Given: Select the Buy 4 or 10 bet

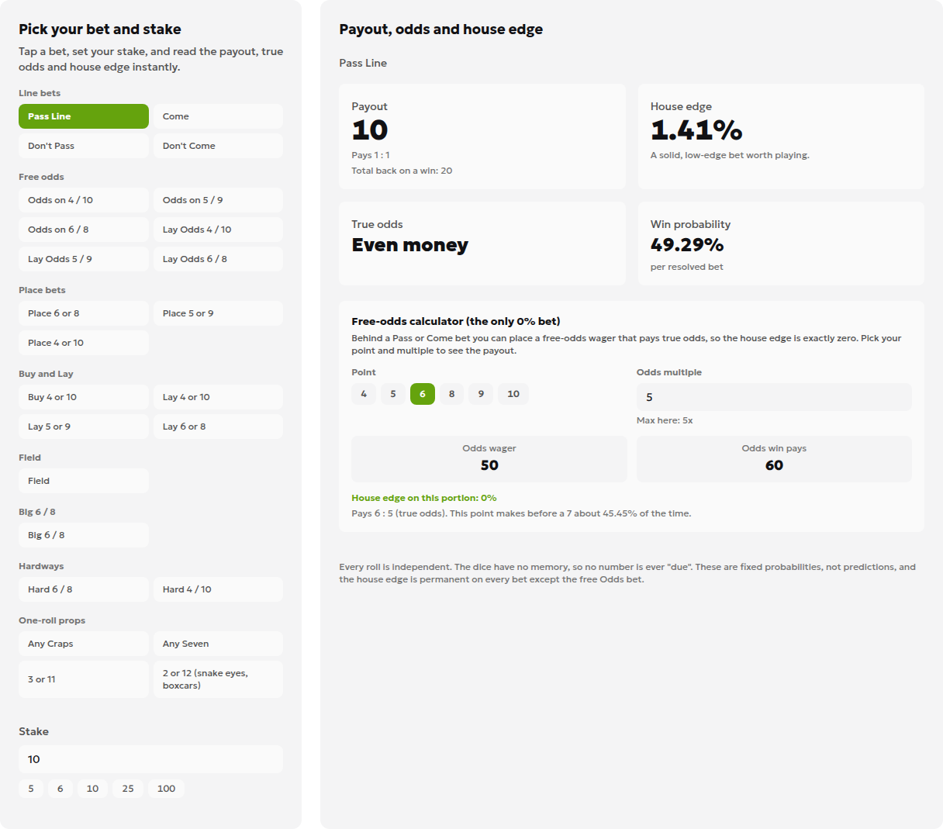Looking at the screenshot, I should [x=84, y=397].
